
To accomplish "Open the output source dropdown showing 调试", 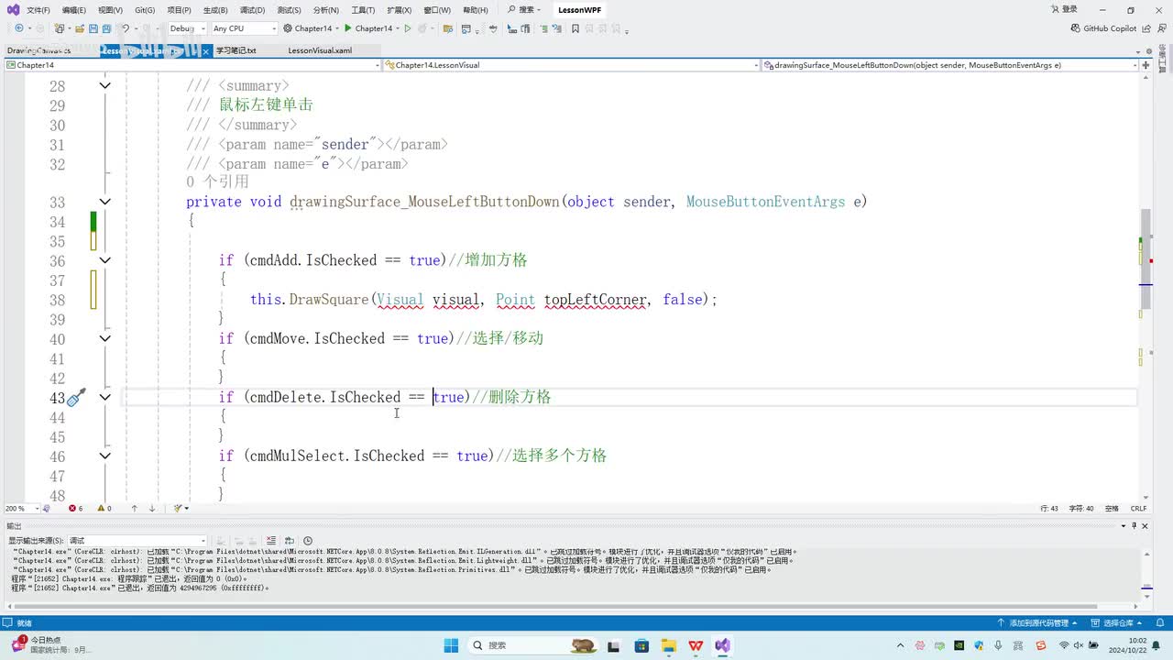I will pyautogui.click(x=138, y=541).
